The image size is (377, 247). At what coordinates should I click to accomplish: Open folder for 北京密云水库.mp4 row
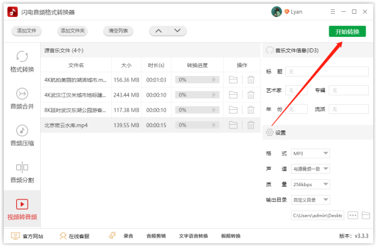[233, 125]
